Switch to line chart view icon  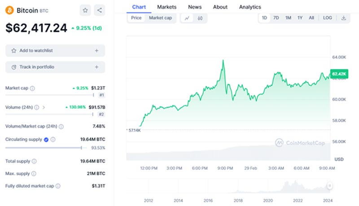click(x=187, y=18)
